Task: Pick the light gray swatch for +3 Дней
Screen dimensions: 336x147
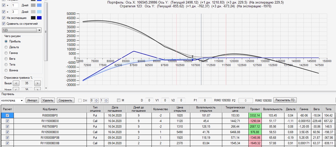Action: click(33, 12)
